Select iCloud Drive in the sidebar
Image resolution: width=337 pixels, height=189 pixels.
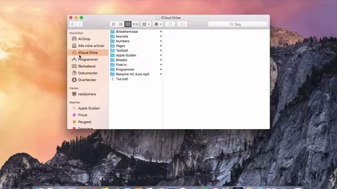(x=88, y=52)
